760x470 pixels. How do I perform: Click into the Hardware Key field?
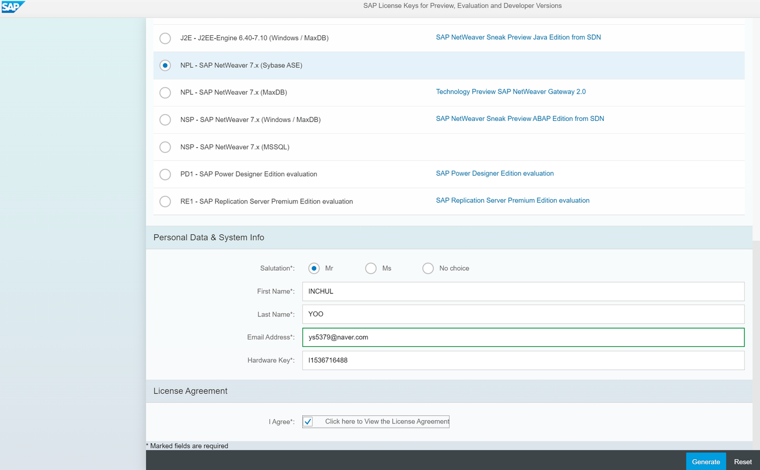[x=523, y=360]
